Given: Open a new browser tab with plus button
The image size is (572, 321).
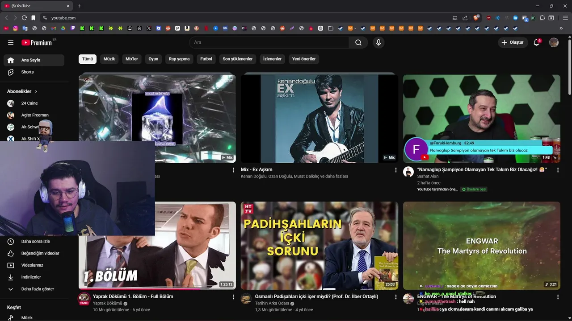Looking at the screenshot, I should coord(79,6).
